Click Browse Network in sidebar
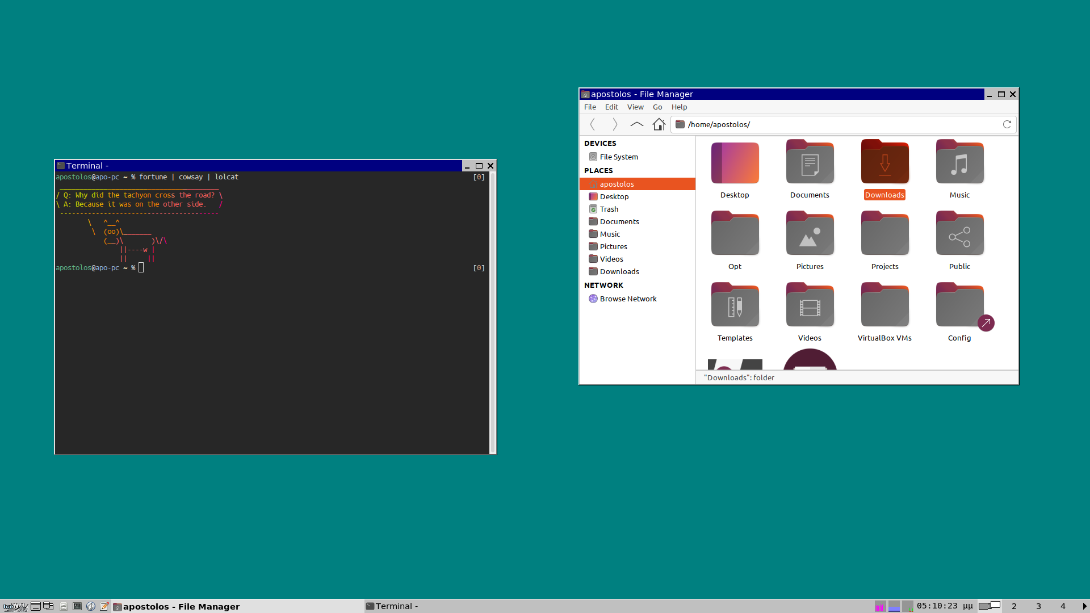Image resolution: width=1090 pixels, height=613 pixels. point(627,299)
